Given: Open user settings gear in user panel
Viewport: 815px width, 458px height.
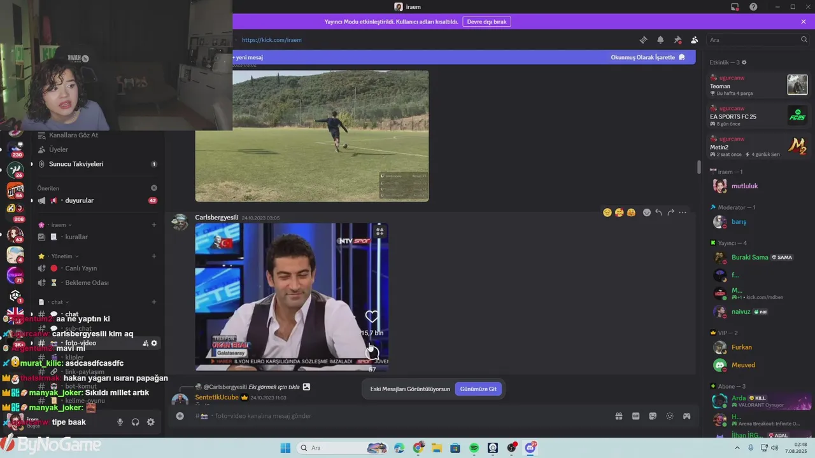Looking at the screenshot, I should click(x=150, y=422).
